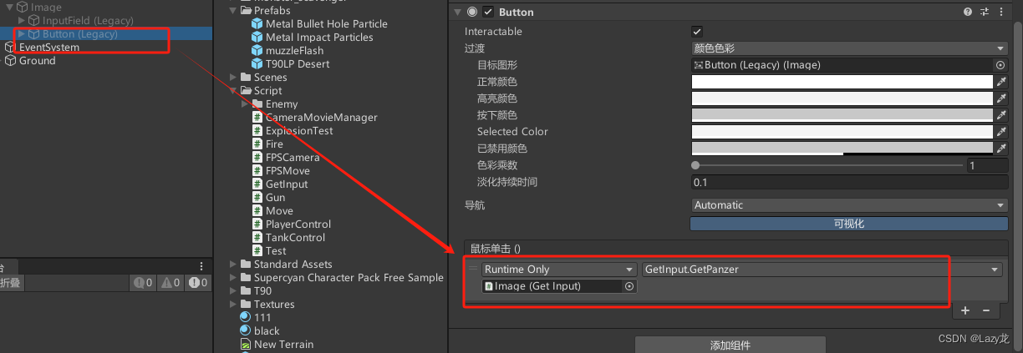Select the GetInput script icon

[x=257, y=184]
